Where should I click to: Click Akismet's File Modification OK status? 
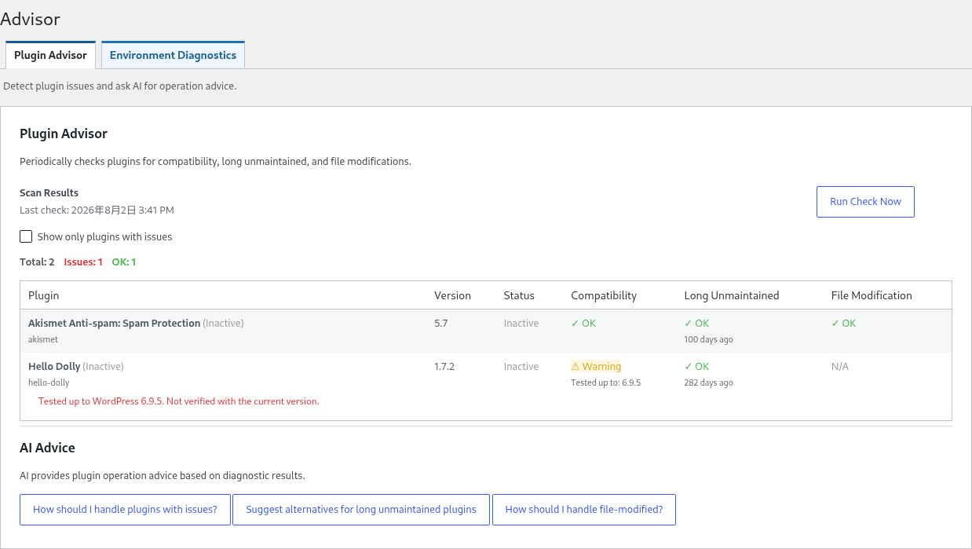(x=844, y=324)
